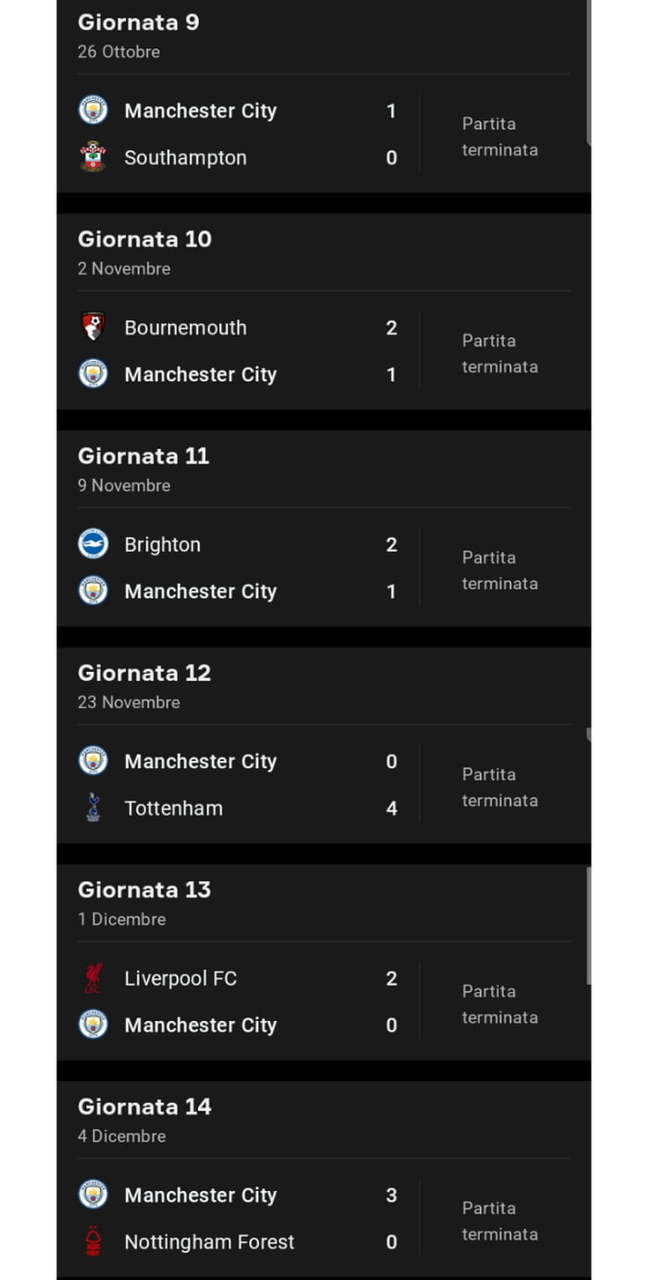This screenshot has width=648, height=1280.
Task: Select the Giornata 13 section header
Action: coord(144,889)
